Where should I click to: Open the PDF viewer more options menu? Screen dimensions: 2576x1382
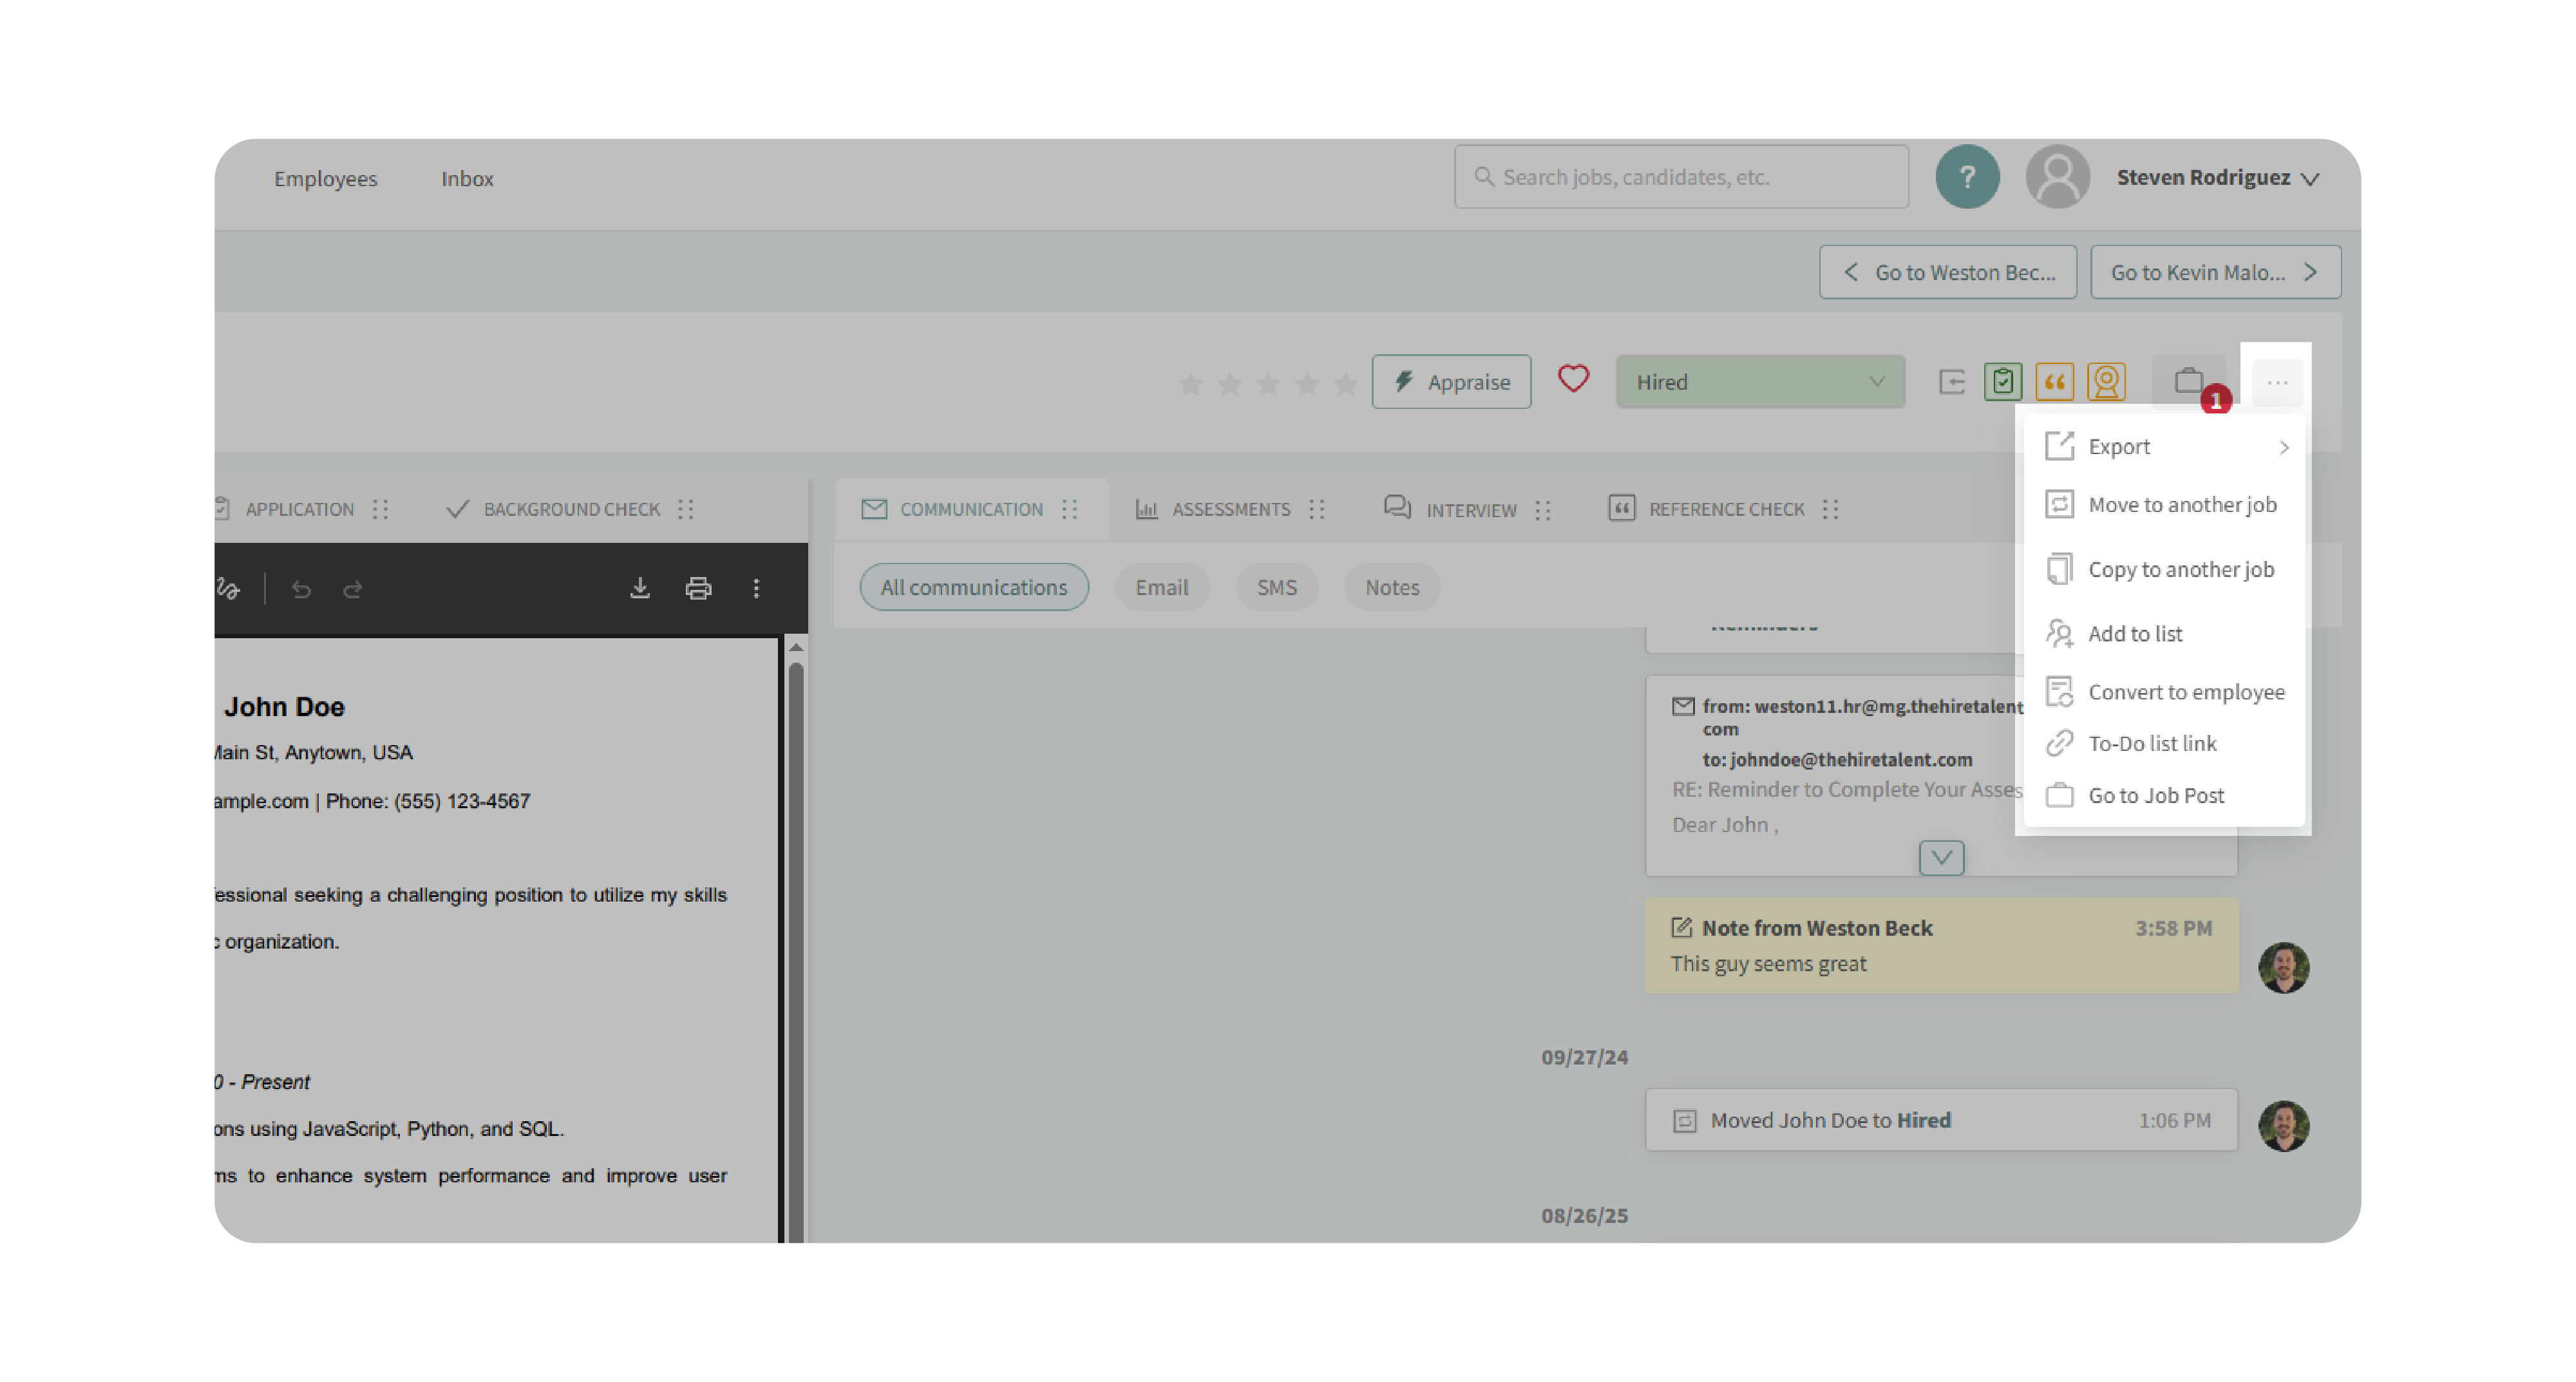click(x=756, y=589)
